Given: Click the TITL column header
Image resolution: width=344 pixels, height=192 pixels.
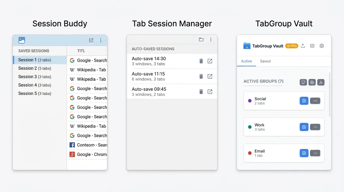Looking at the screenshot, I should [x=81, y=51].
